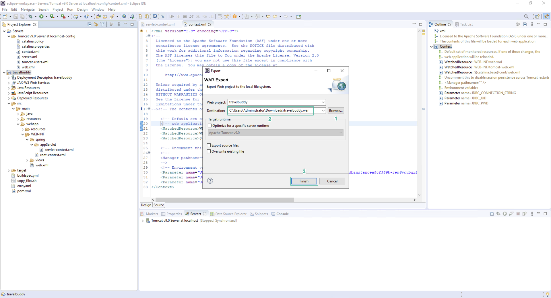The image size is (551, 298).
Task: Expand Tomcat v9.0 Server in Servers view
Action: [143, 221]
